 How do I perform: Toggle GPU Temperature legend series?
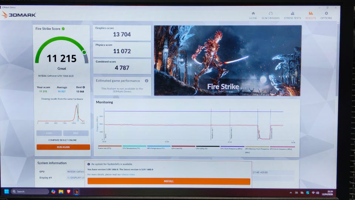[x=159, y=147]
